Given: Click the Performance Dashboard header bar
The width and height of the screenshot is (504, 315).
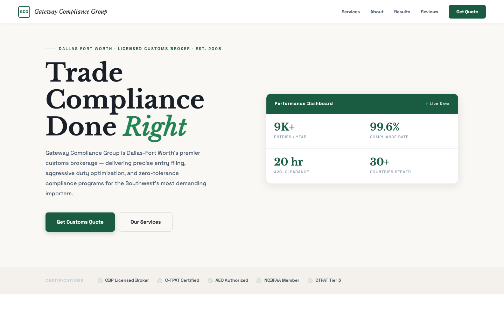Looking at the screenshot, I should 362,104.
